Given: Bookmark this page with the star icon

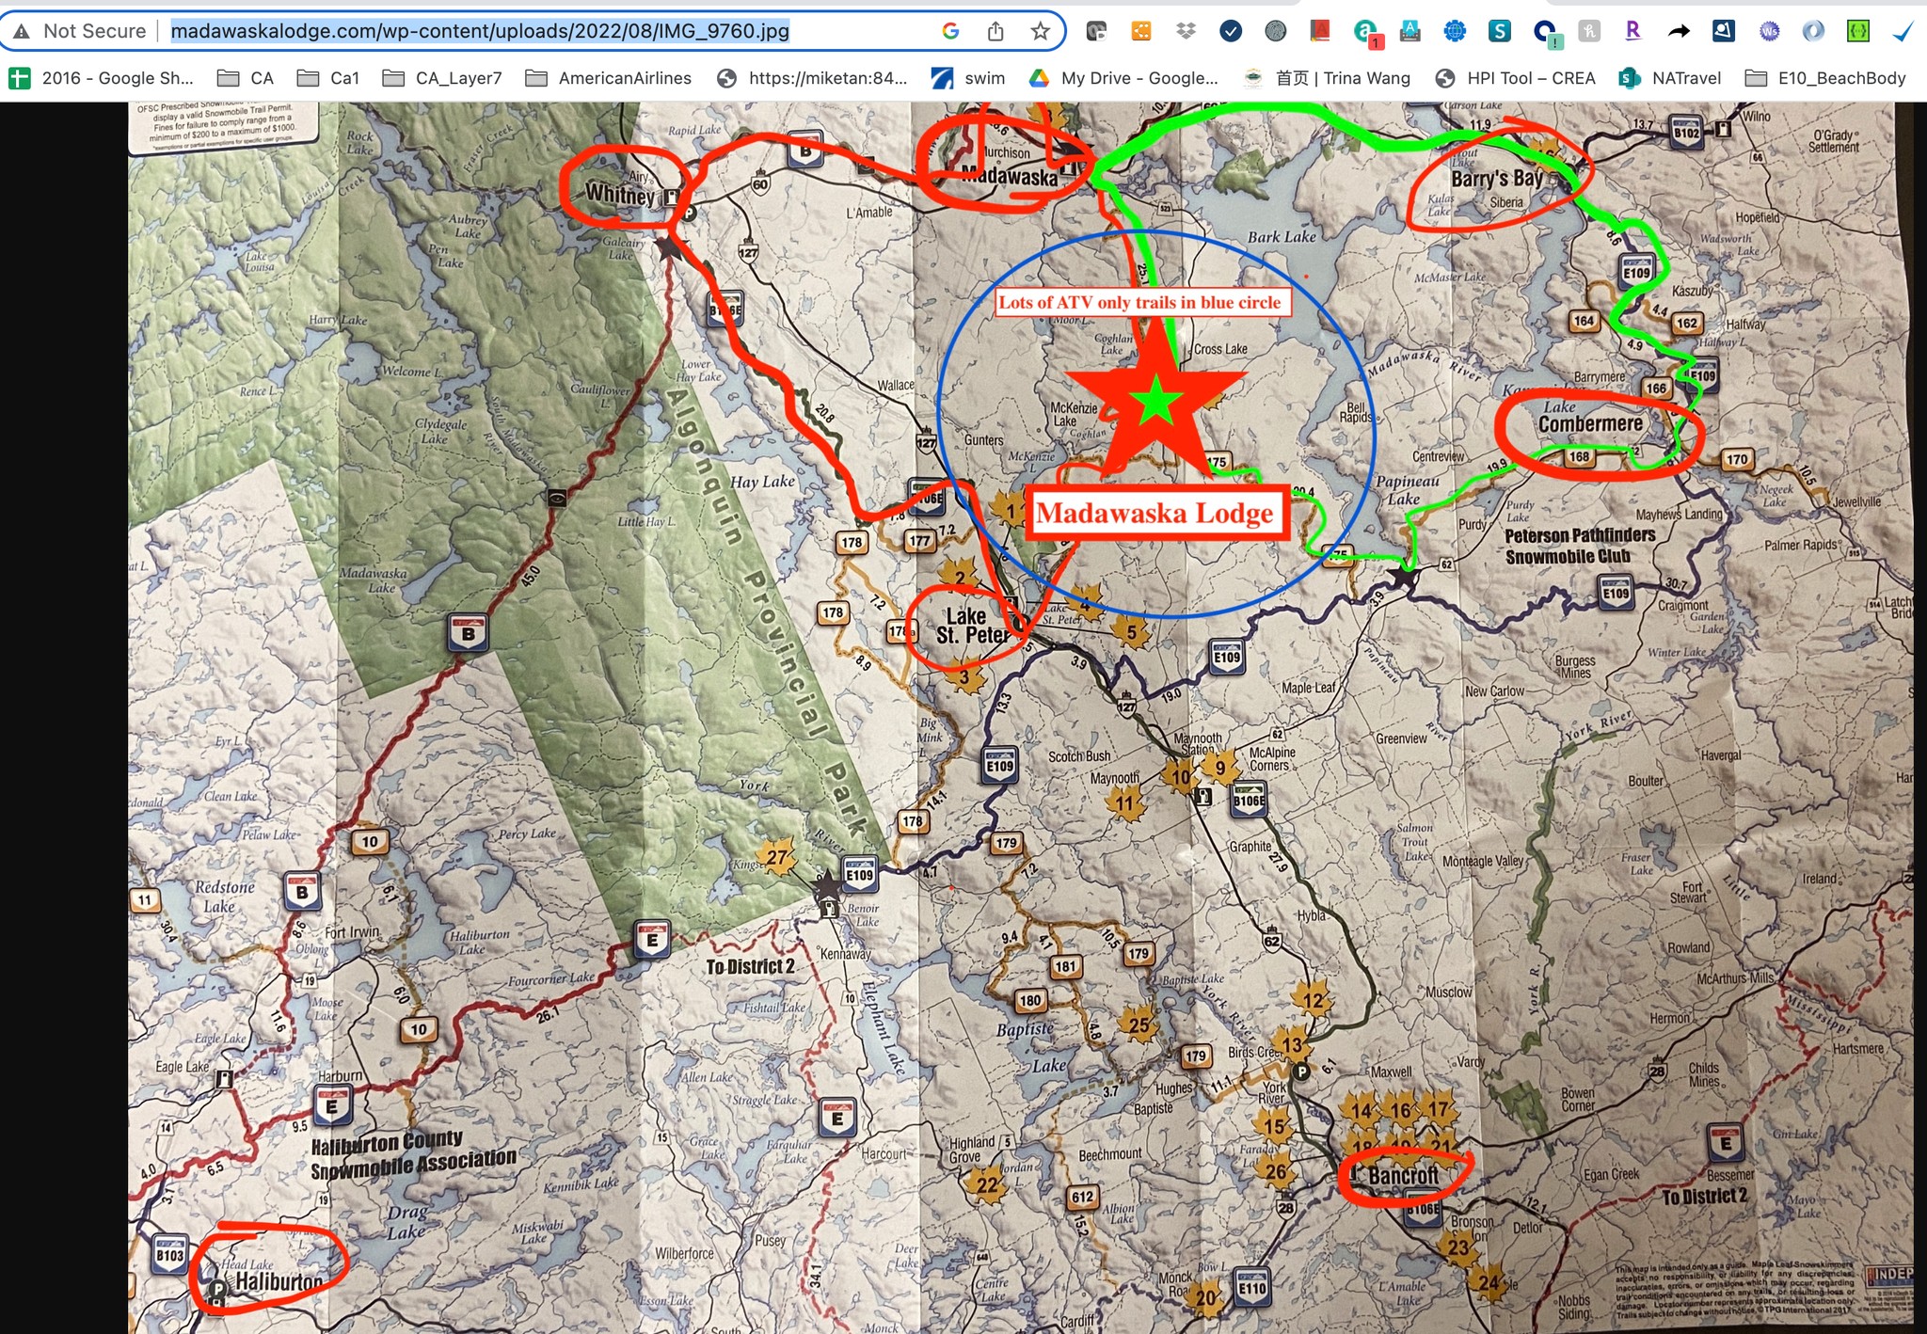Looking at the screenshot, I should point(1040,31).
